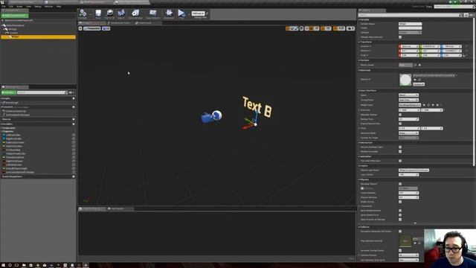Toggle the Ignore Radial Impulse checkbox

tap(400, 211)
